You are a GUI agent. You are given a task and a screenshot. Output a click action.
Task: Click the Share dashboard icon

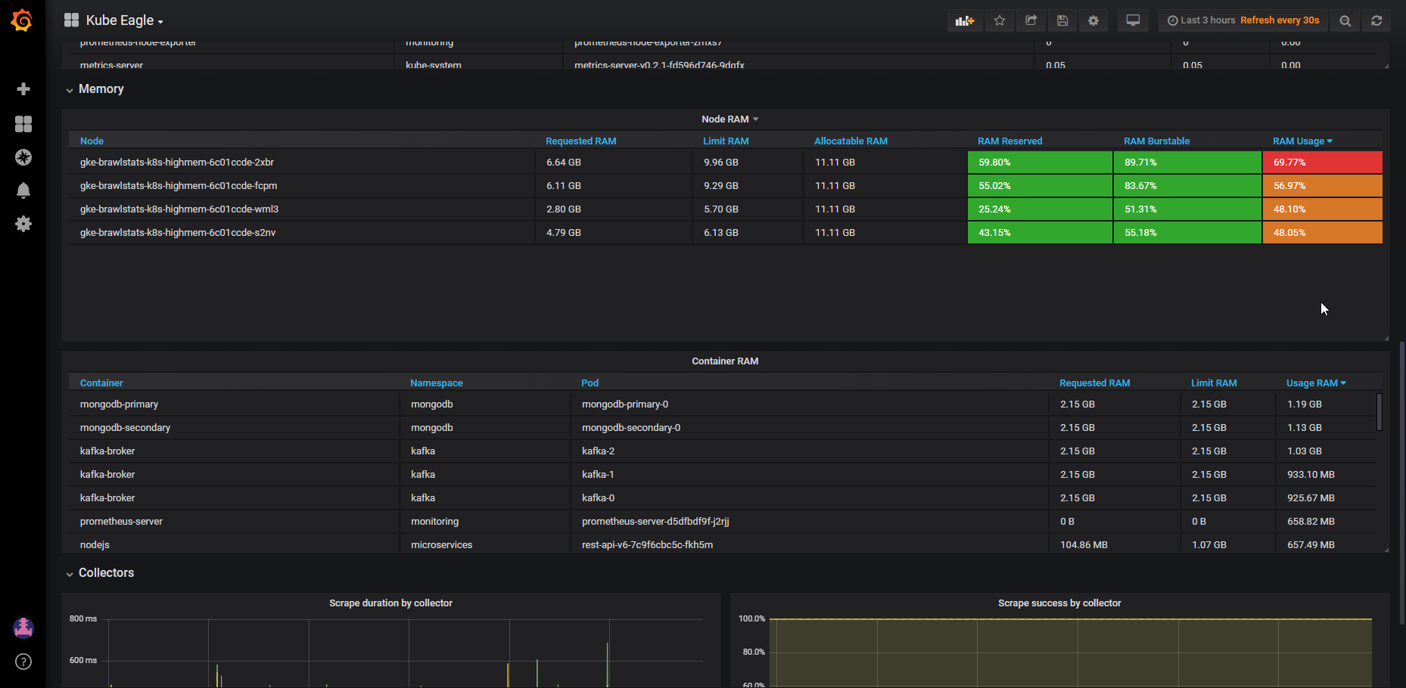click(x=1031, y=20)
